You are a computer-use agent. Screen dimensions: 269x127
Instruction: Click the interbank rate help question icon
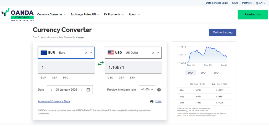(x=159, y=90)
